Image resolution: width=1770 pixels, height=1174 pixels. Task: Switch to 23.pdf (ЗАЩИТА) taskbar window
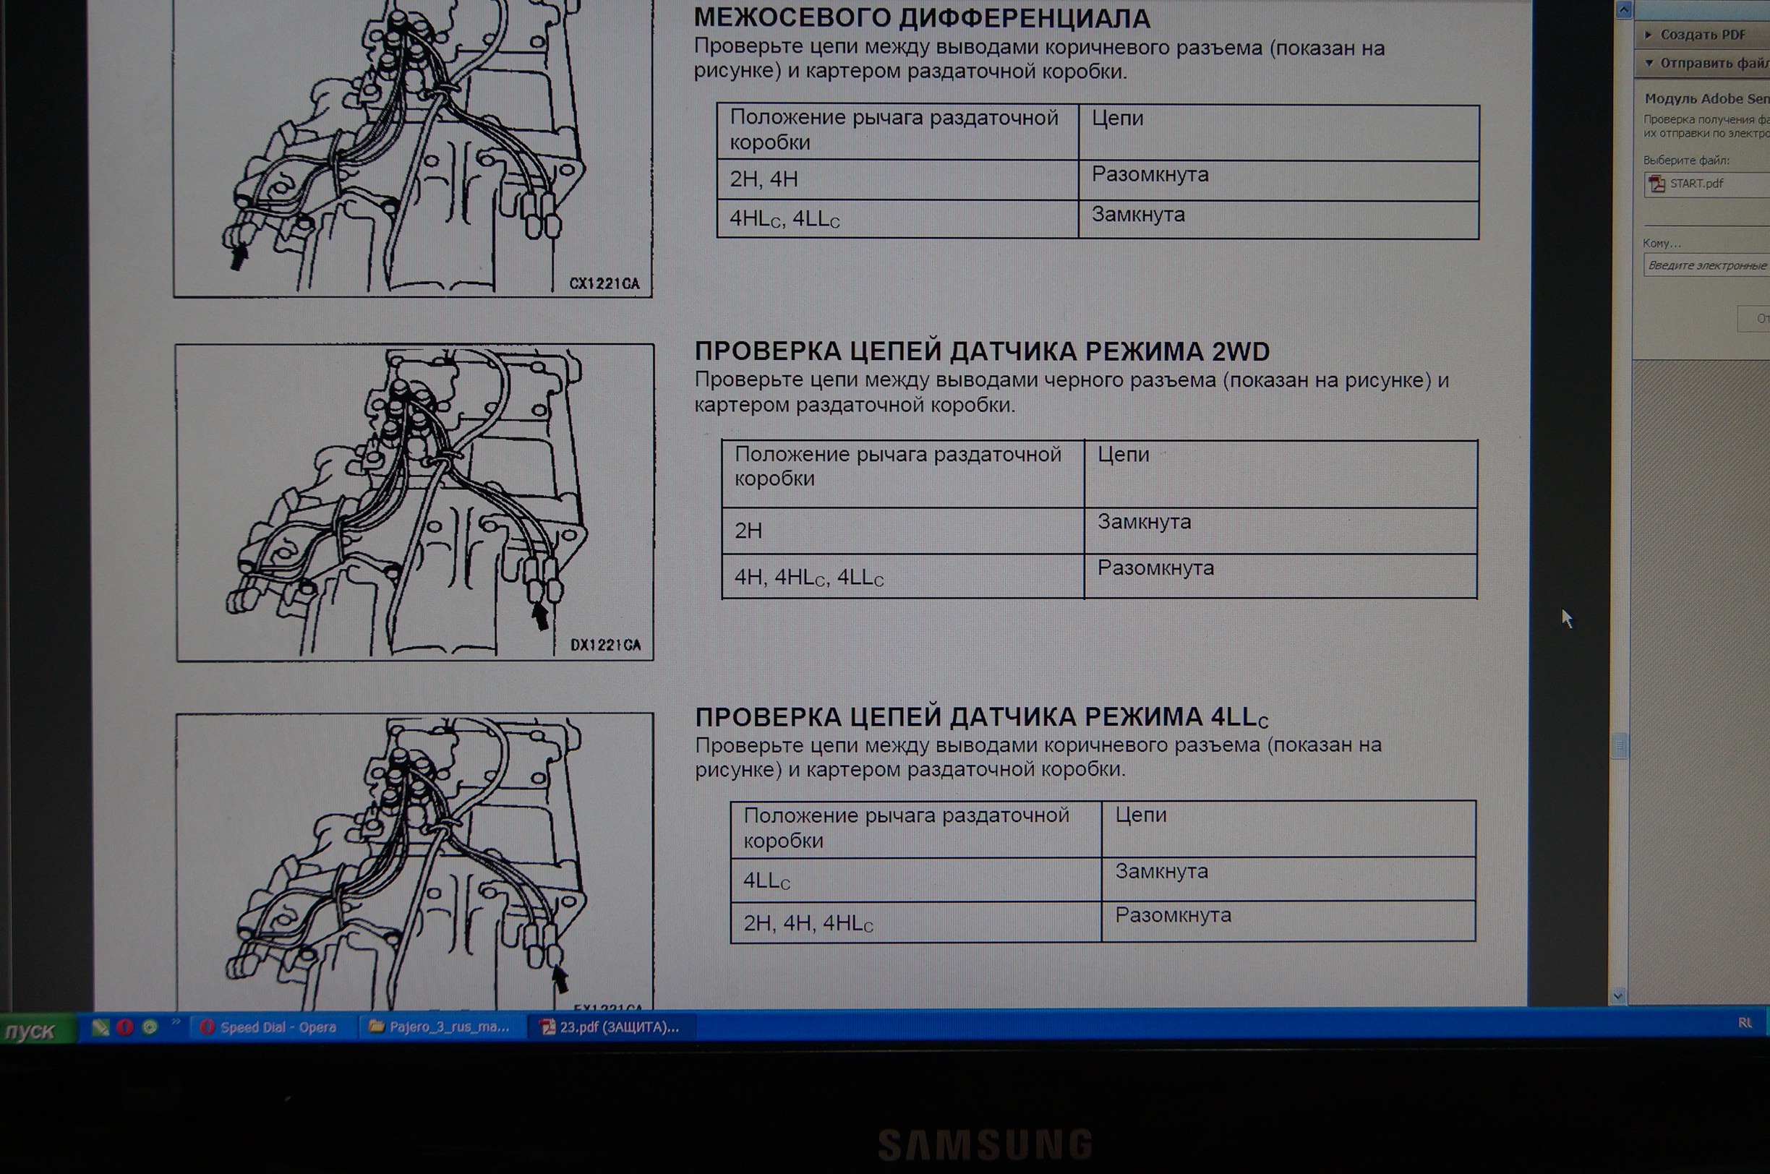[611, 1027]
